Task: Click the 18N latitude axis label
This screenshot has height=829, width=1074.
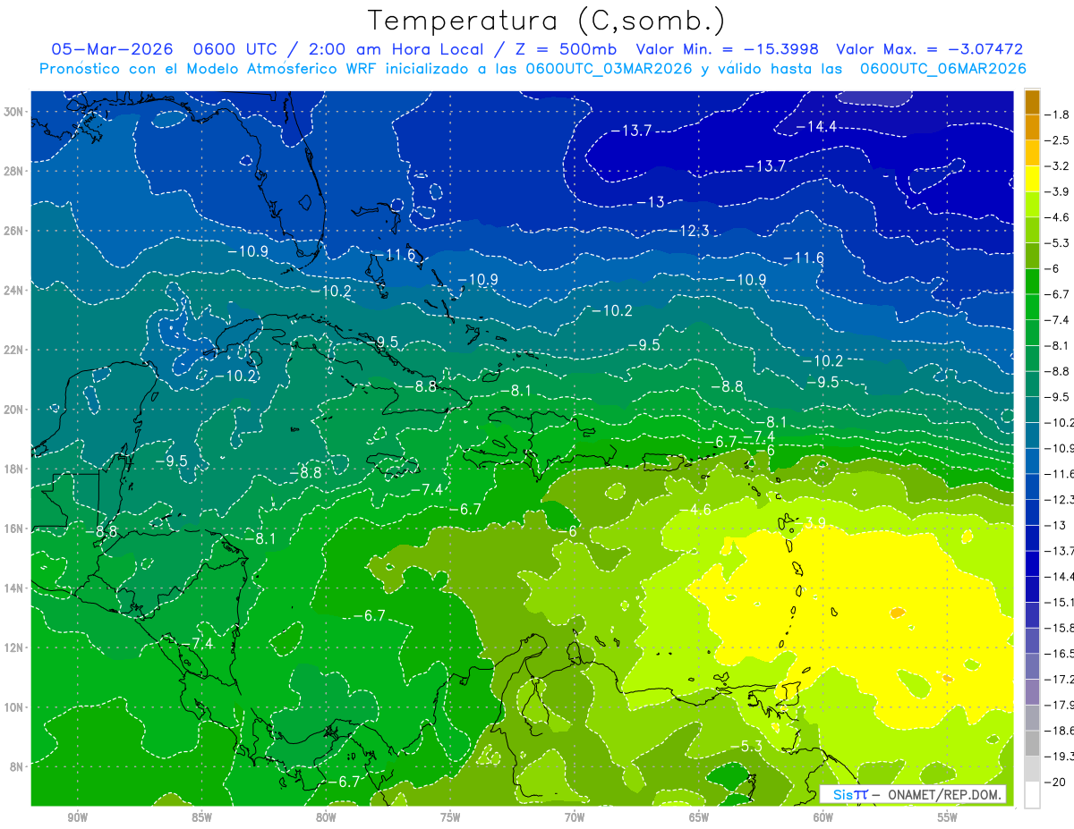Action: pos(15,469)
